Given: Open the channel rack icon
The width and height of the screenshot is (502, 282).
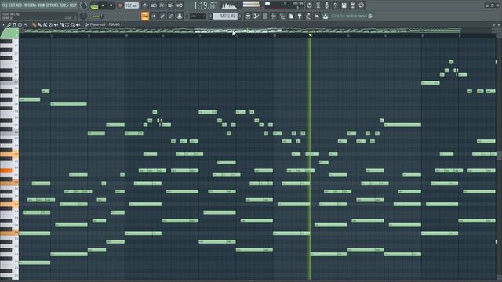Looking at the screenshot, I should coord(265,16).
